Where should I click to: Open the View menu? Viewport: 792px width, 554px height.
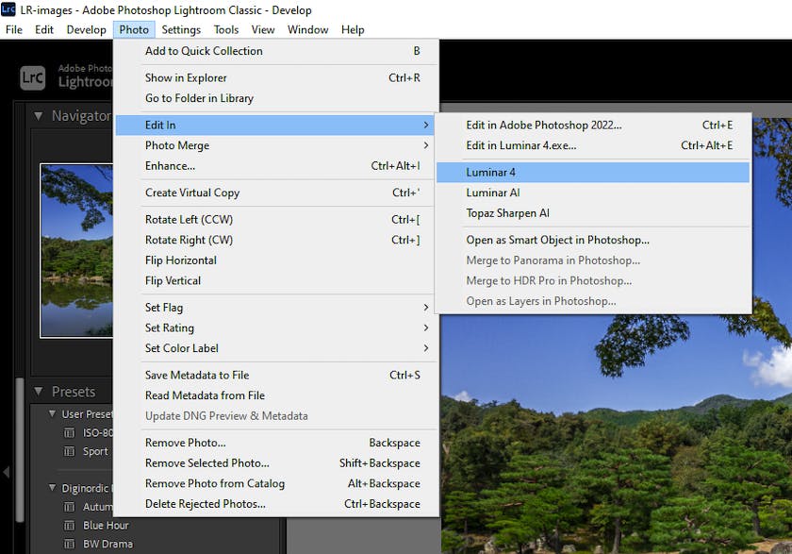[x=263, y=30]
